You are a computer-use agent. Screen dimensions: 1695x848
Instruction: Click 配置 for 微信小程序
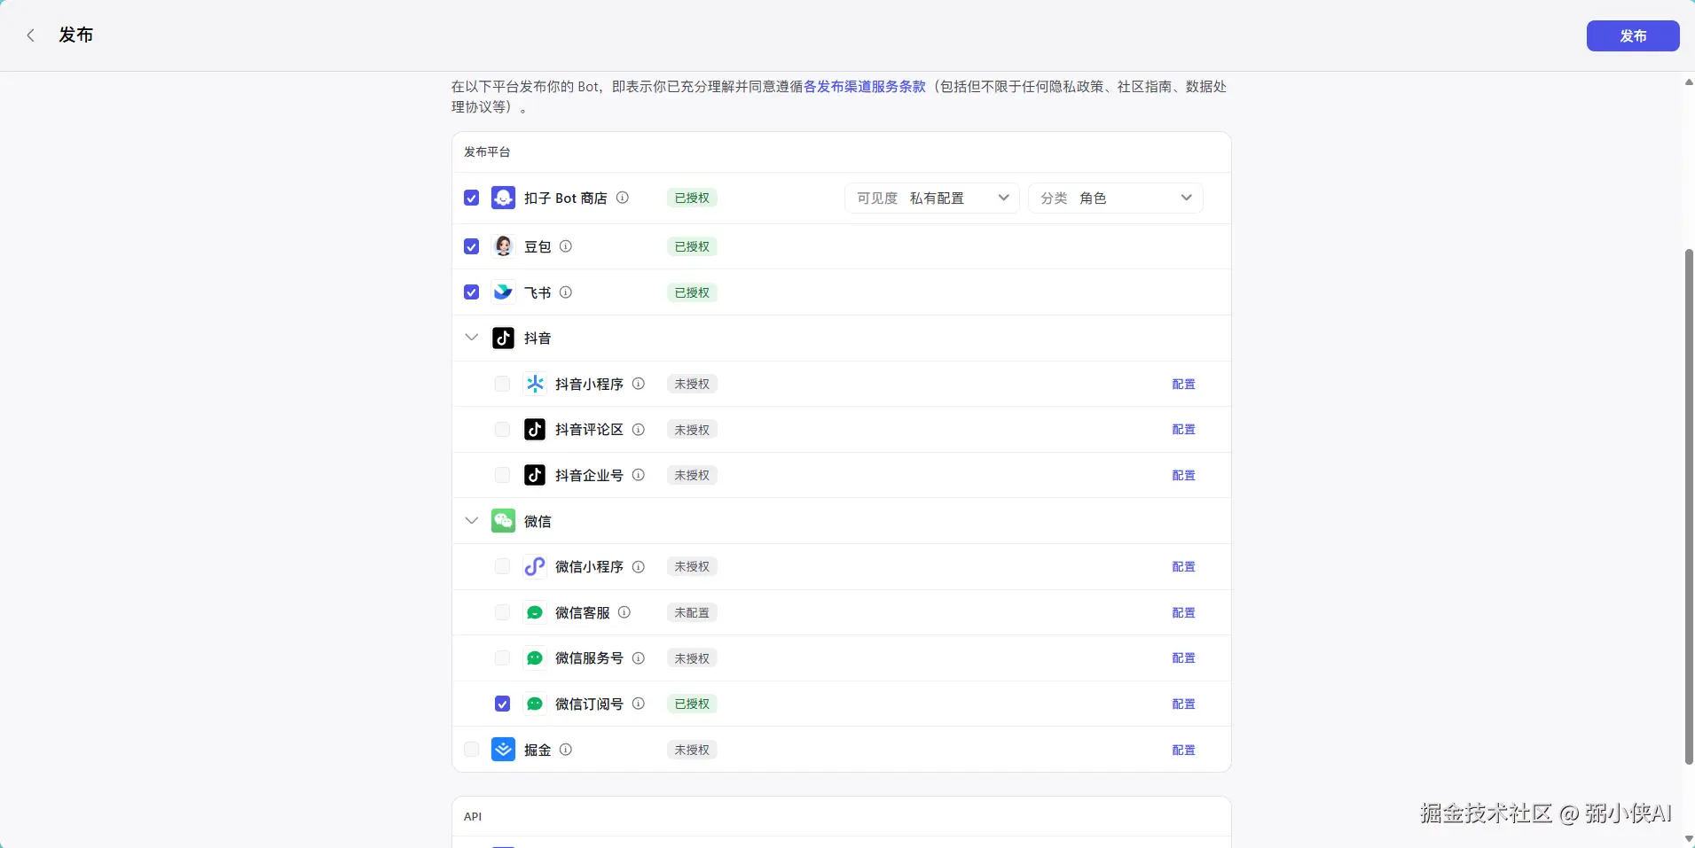(1184, 566)
